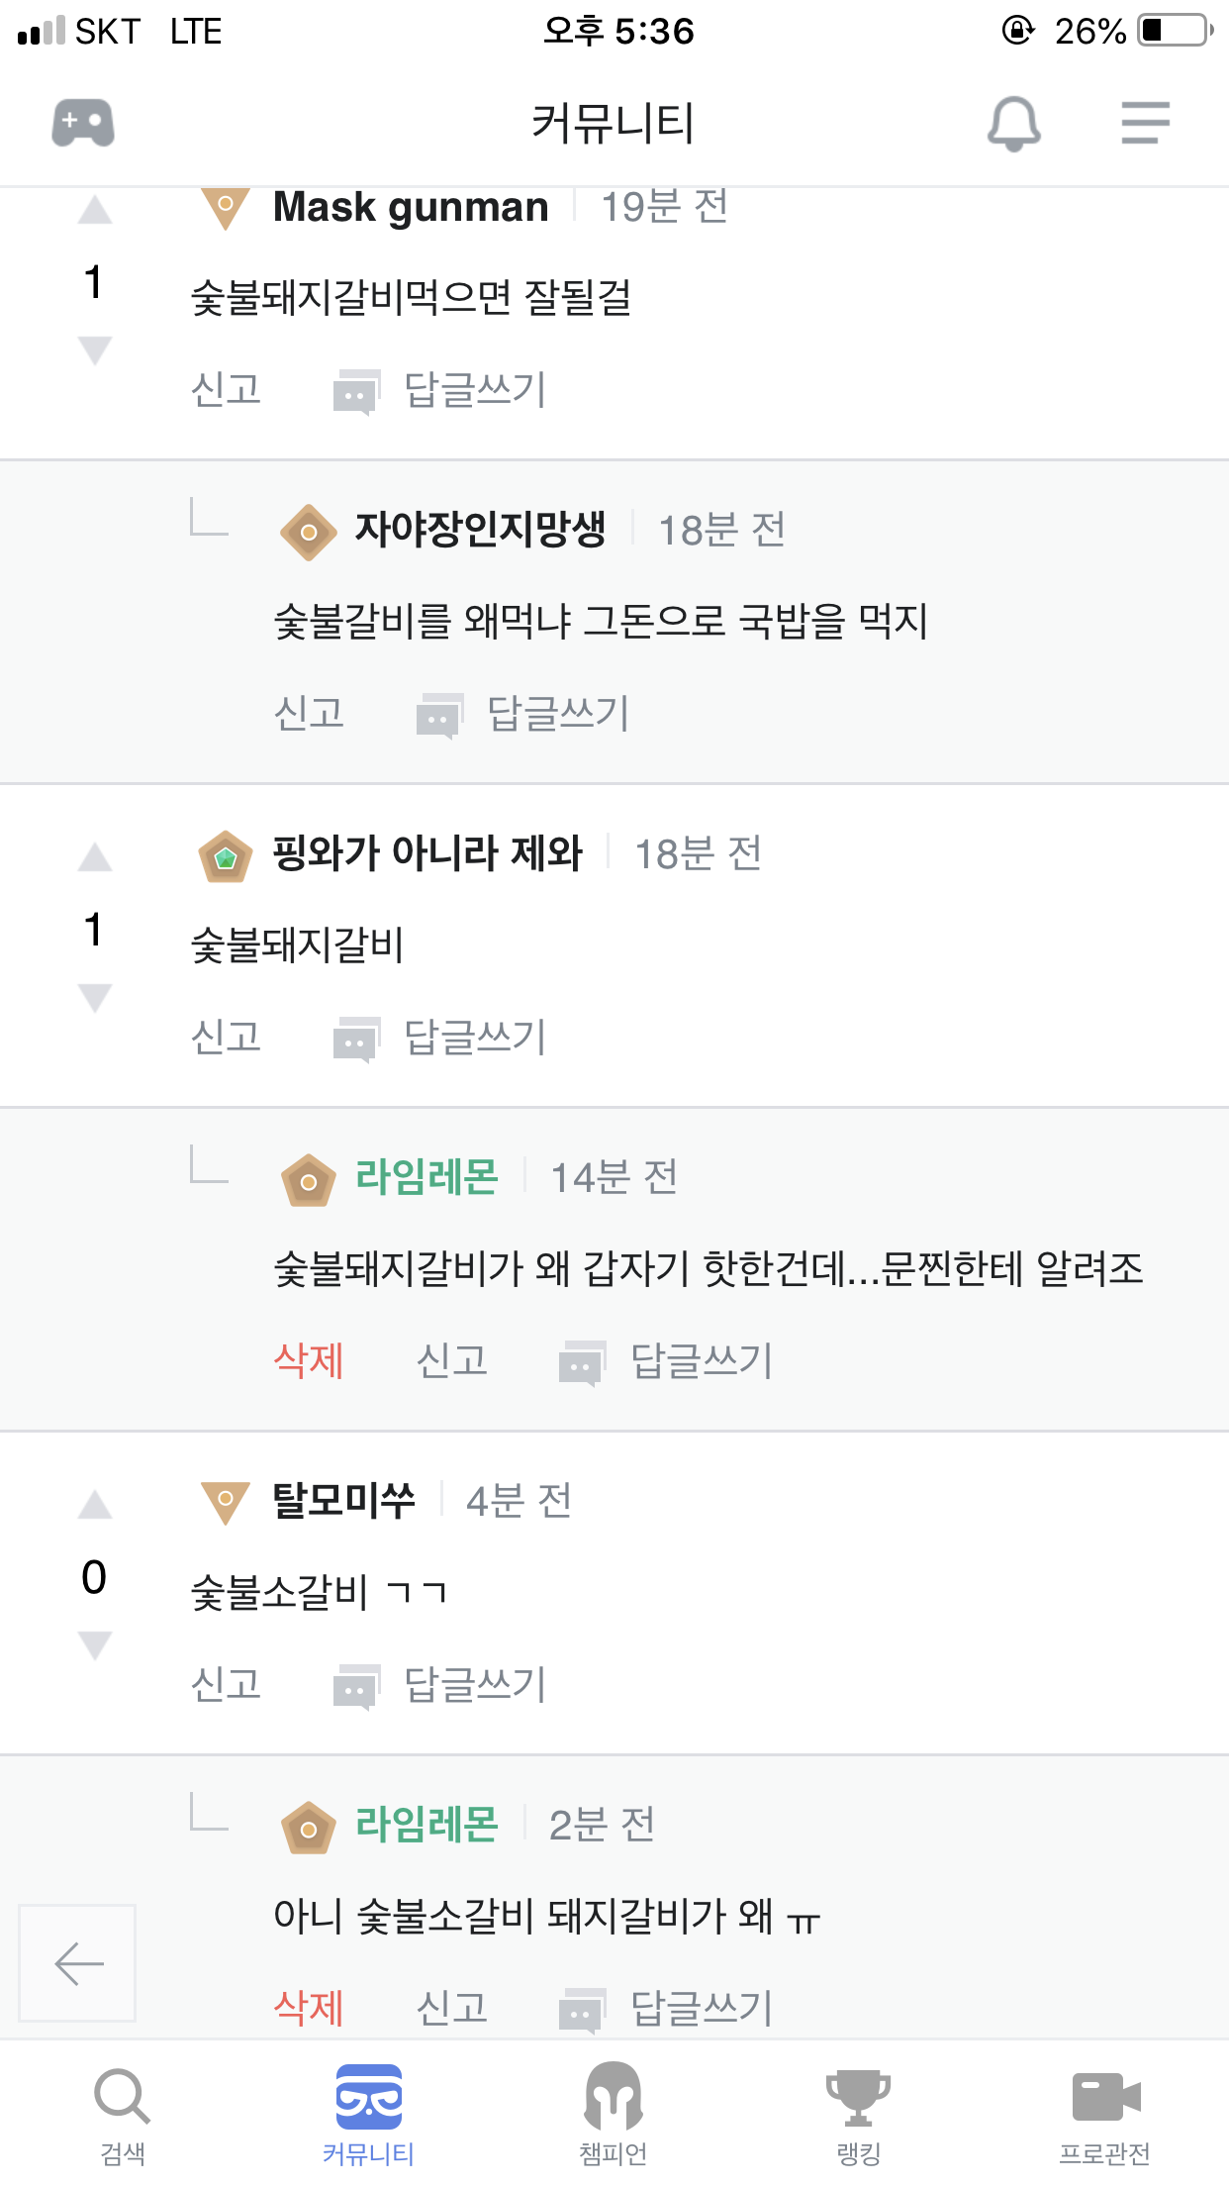Upvote Mask gunman's comment
1229x2186 pixels.
95,211
